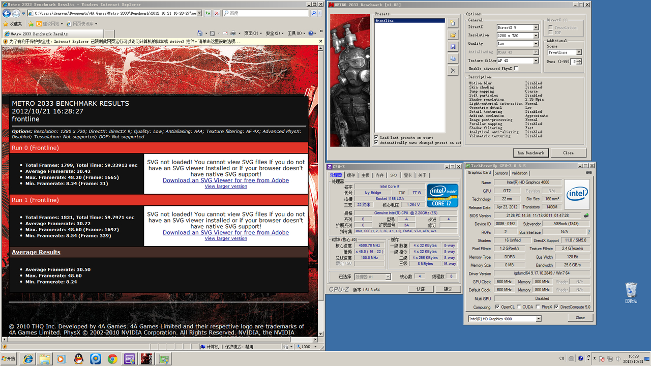Screen dimensions: 651x366
Task: Open the SPD tab in CPU-Z
Action: coord(394,175)
